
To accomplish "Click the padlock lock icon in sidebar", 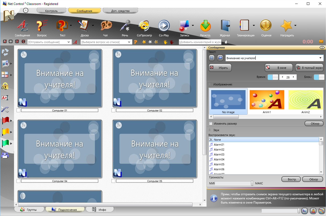I will pos(5,86).
